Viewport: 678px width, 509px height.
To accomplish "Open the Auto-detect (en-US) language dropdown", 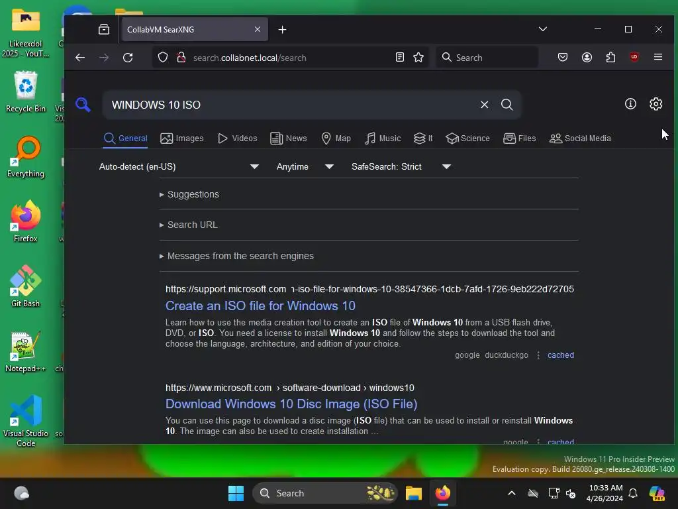I will point(179,166).
